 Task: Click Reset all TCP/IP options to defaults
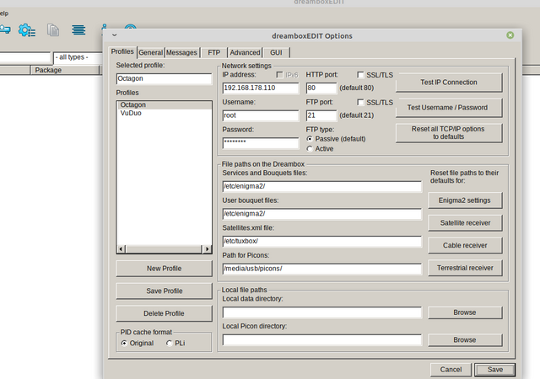coord(449,133)
